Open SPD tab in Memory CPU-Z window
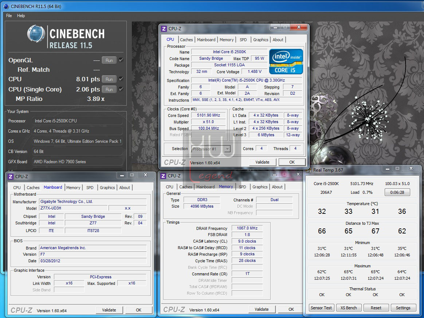 click(243, 187)
